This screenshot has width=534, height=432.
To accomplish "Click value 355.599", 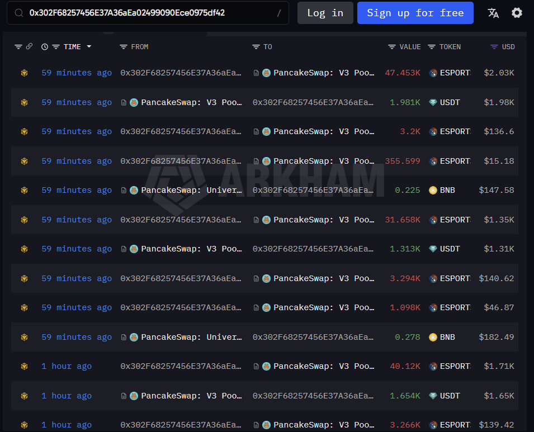I will coord(403,161).
